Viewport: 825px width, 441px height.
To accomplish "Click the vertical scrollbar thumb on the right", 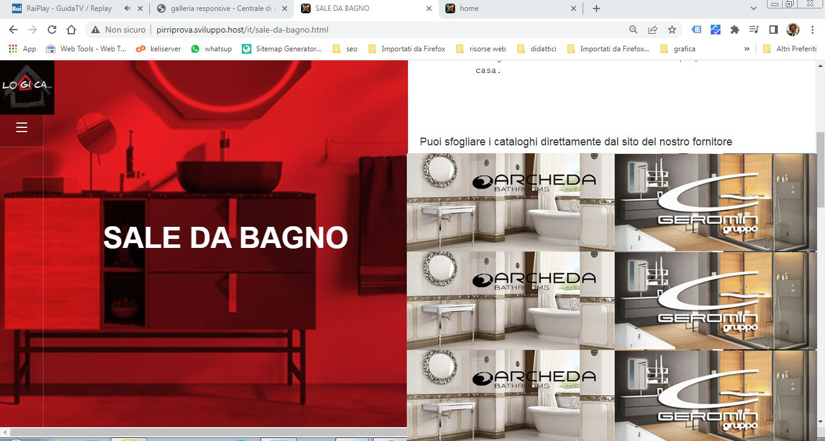I will 821,171.
